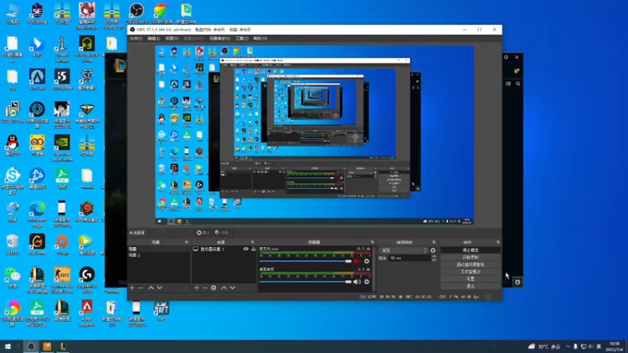Screen dimensions: 628x353
Task: Open the QQ penguin desktop icon
Action: 13,145
